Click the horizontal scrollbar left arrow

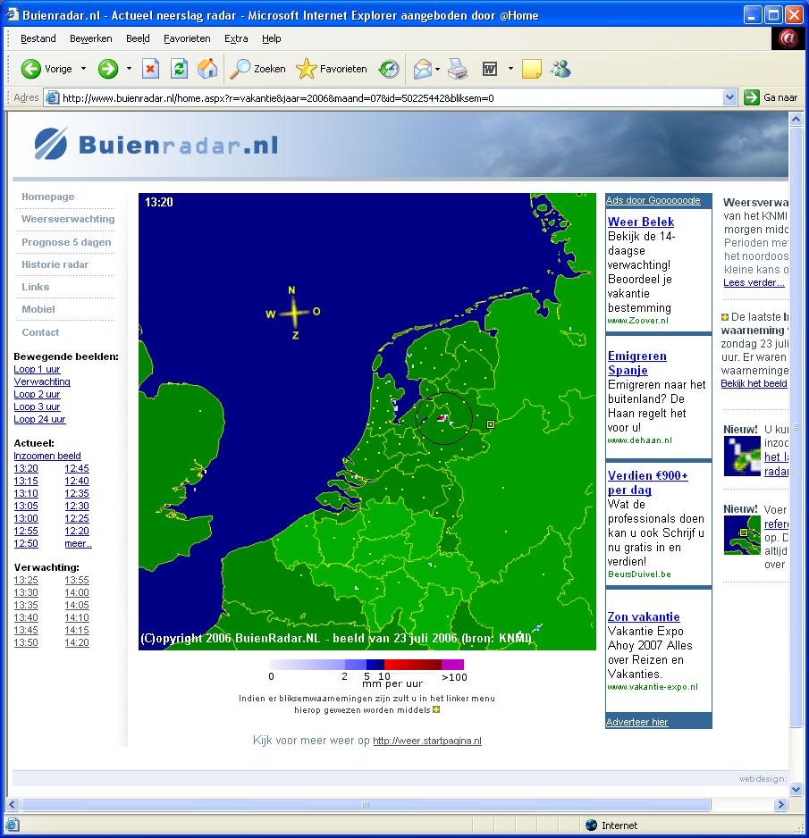tap(13, 804)
